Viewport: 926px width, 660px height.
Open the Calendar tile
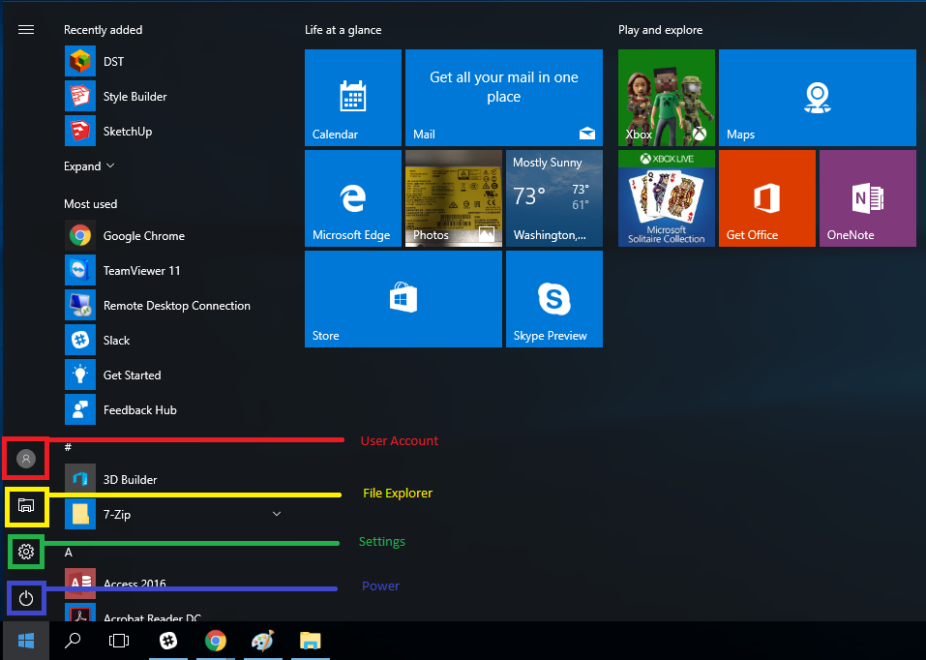tap(353, 98)
